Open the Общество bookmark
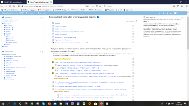189x106 pixels. point(110,10)
